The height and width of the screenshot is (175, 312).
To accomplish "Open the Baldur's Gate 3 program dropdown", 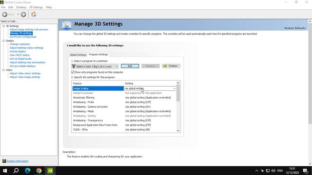I will point(95,66).
